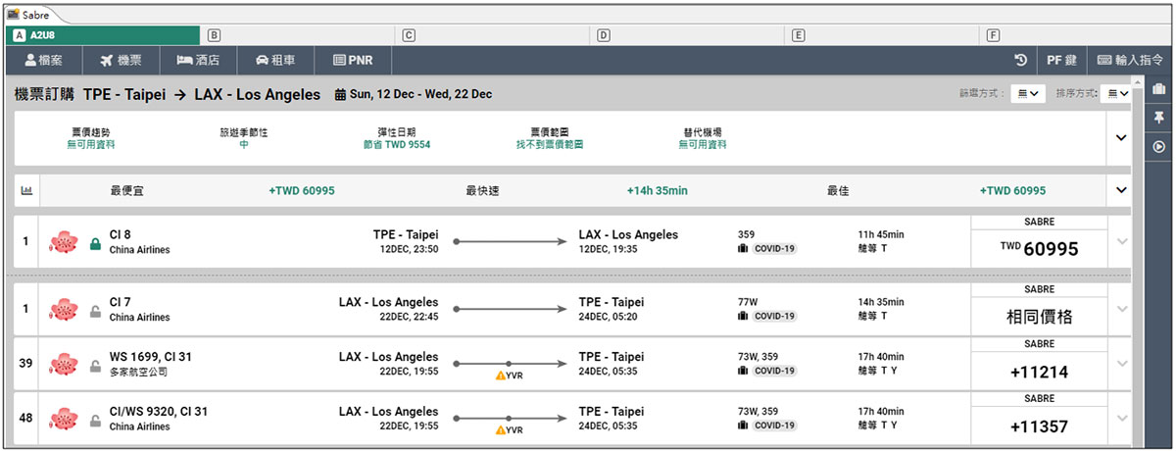The height and width of the screenshot is (451, 1176).
Task: Click China Airlines logo on CI 7
Action: click(64, 309)
